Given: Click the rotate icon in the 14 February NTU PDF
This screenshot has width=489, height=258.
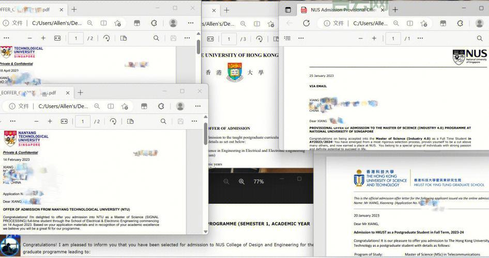Looking at the screenshot, I should [113, 121].
